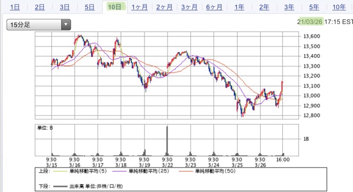Select the 3日 range tab

pyautogui.click(x=64, y=7)
